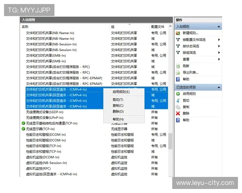Click the filter icon beside 按配置文件筛选
The image size is (242, 193).
(x=178, y=40)
